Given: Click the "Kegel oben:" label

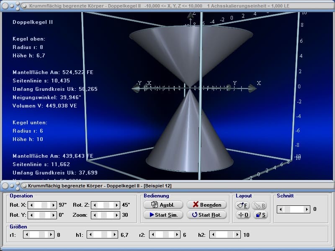Looking at the screenshot, I should tap(29, 39).
